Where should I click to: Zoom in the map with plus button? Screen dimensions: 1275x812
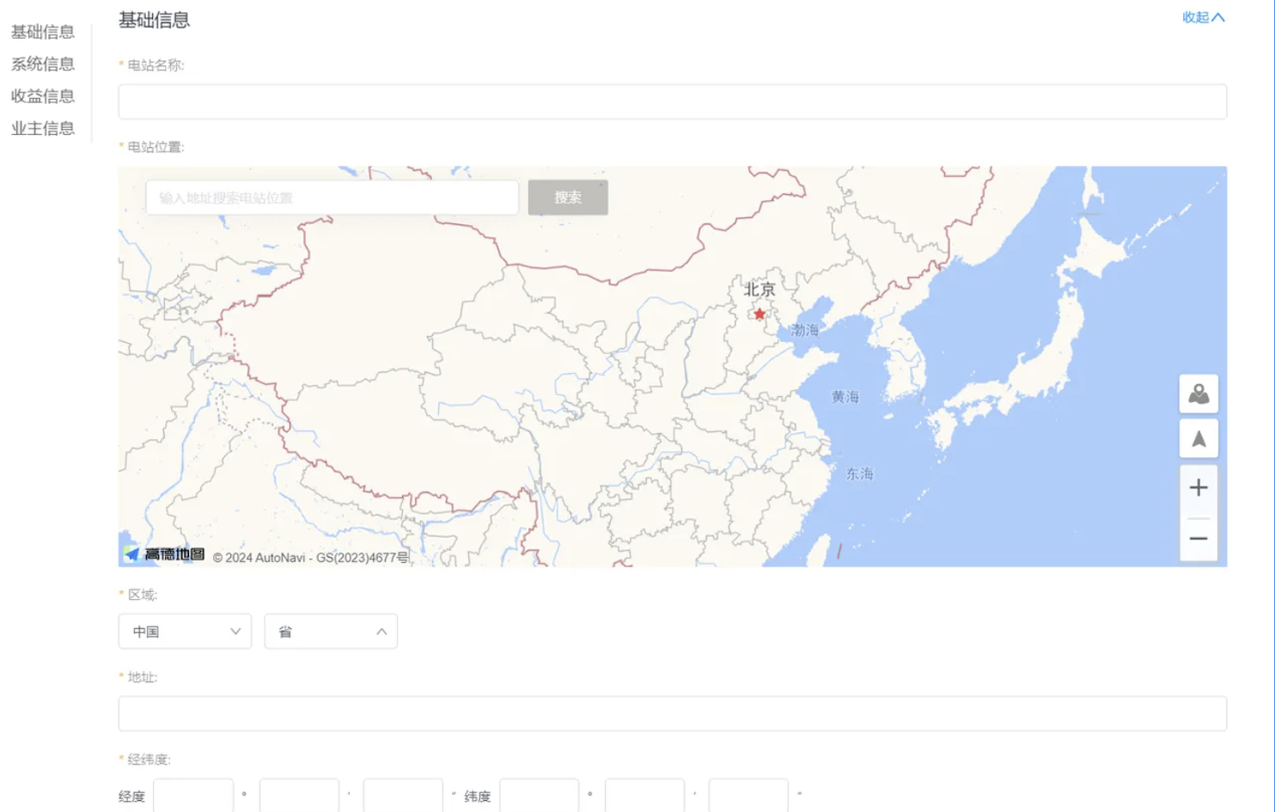1199,488
